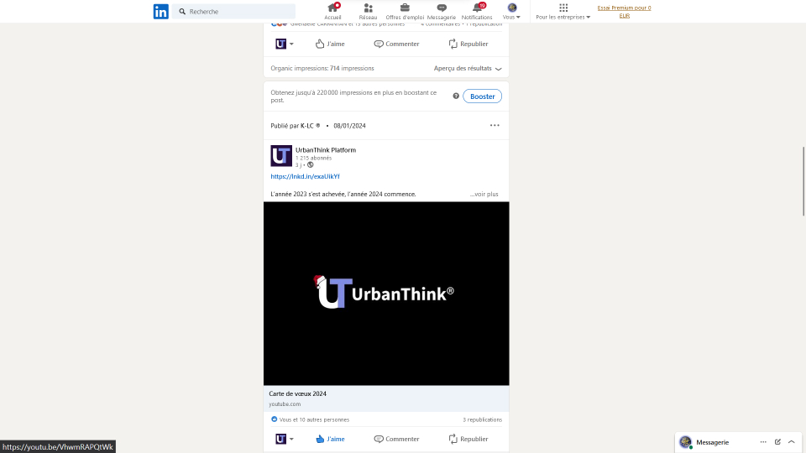Open the UrbanThink video thumbnail
Image resolution: width=806 pixels, height=453 pixels.
[x=386, y=294]
